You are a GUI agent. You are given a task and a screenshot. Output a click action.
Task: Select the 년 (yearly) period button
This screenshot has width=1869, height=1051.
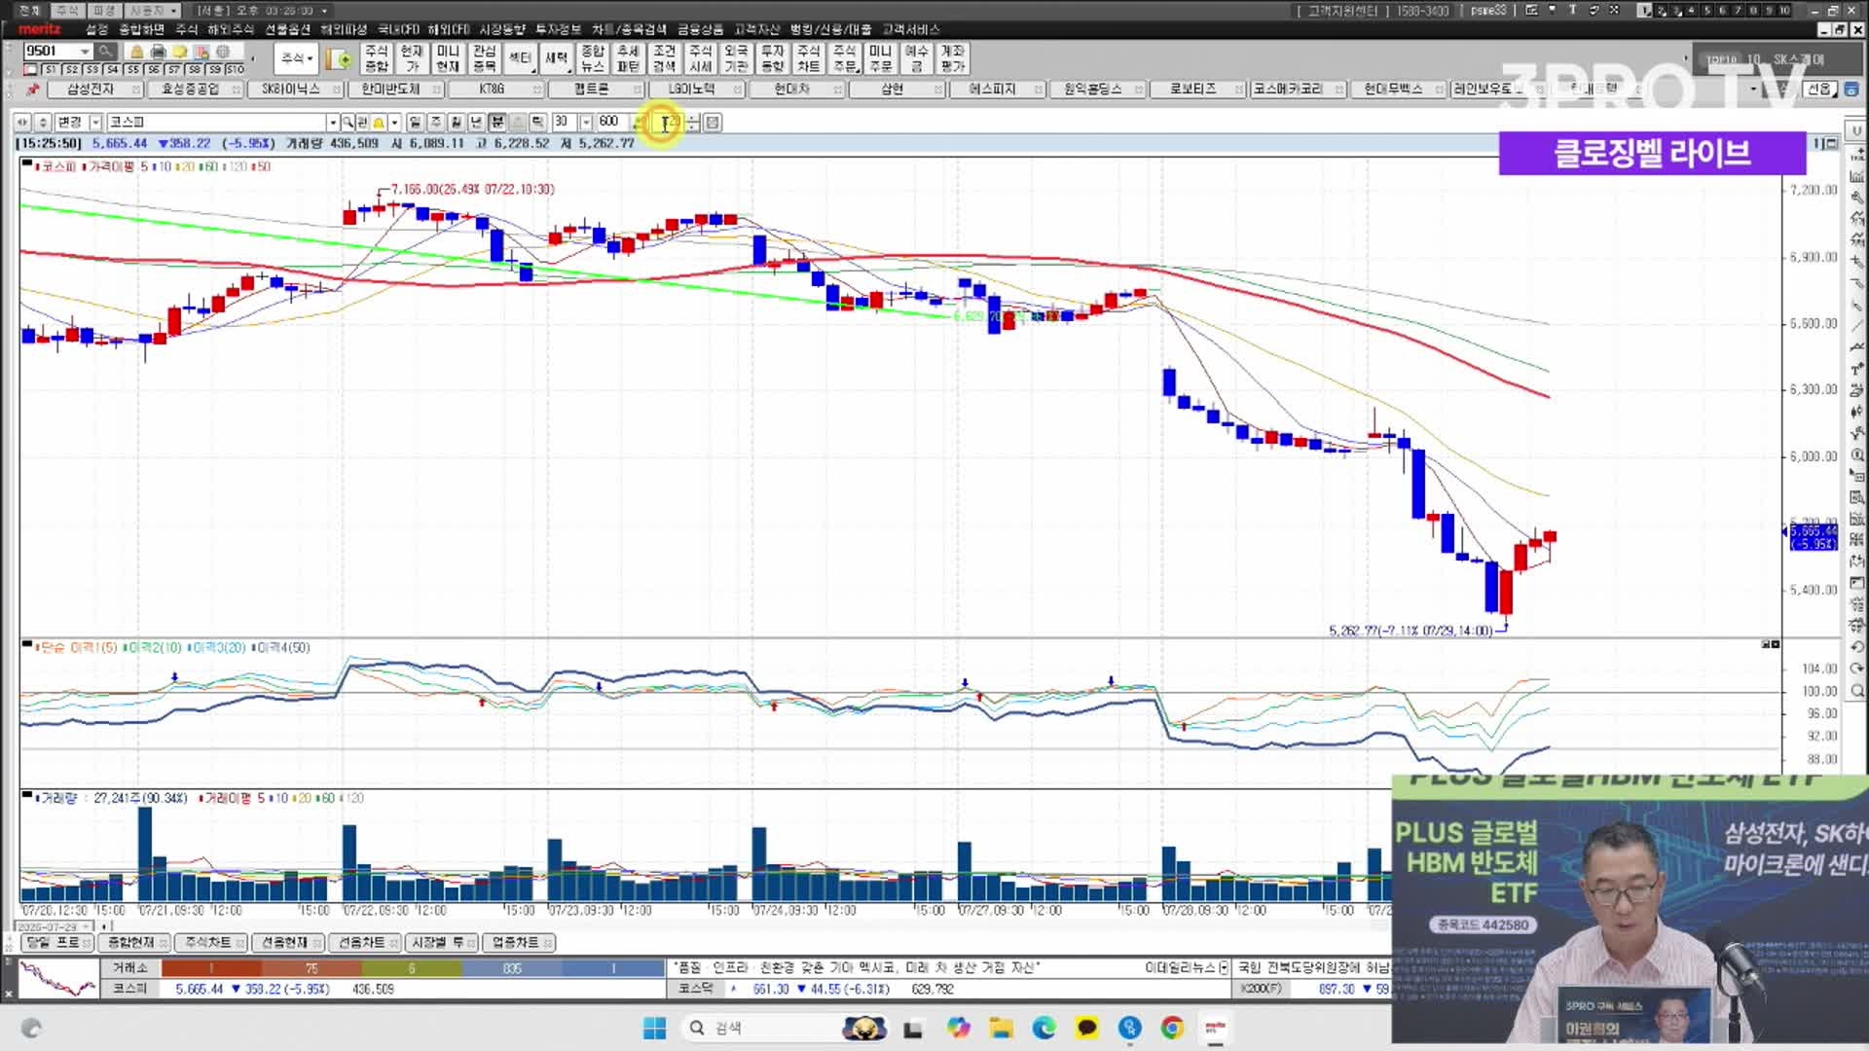(x=476, y=123)
